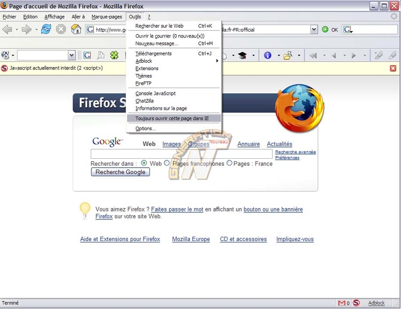Click the blue info circle icon
401x309 pixels.
268,55
